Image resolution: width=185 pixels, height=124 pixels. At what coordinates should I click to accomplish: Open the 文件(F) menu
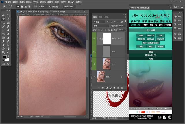[8, 2]
